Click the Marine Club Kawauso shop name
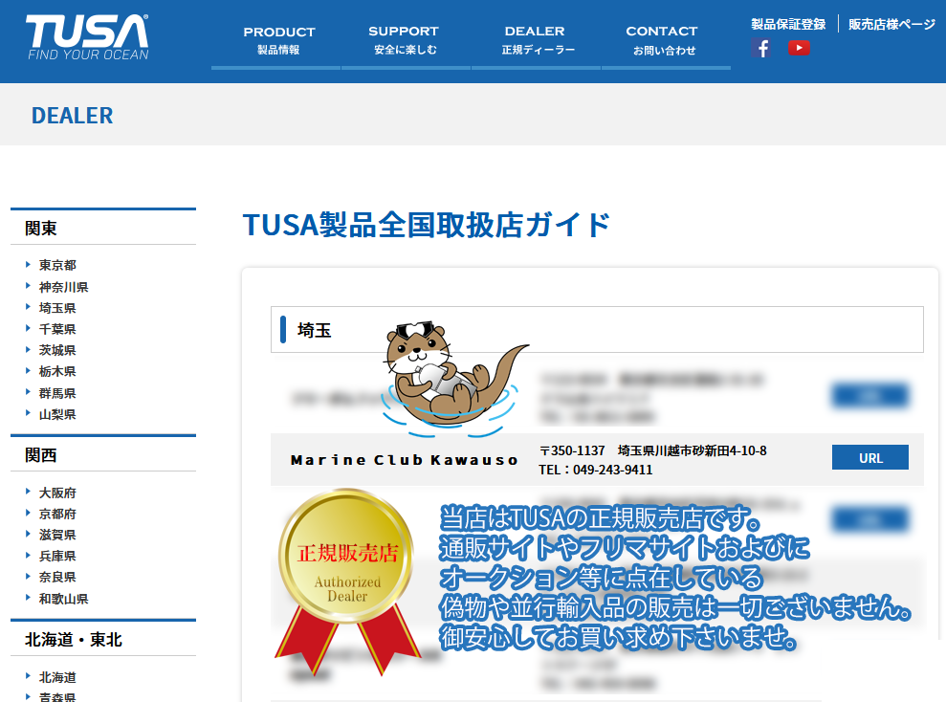The image size is (946, 702). point(405,460)
